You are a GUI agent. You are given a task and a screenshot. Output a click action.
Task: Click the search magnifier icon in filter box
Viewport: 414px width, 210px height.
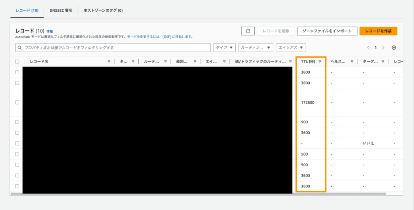(20, 48)
